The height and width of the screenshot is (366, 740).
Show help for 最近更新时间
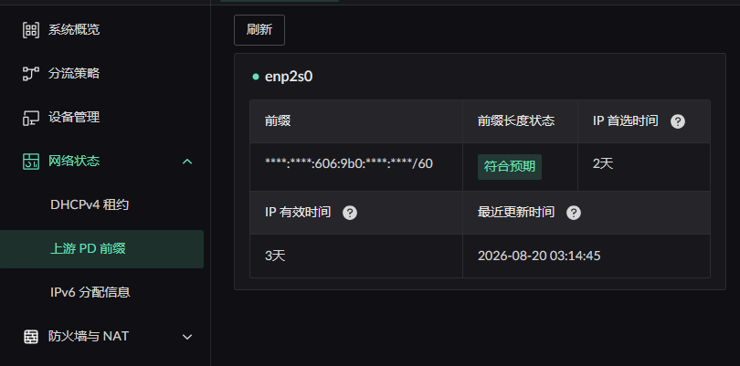(x=574, y=213)
